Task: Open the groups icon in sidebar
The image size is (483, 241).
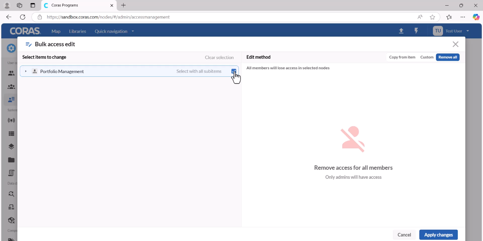Action: (x=11, y=87)
